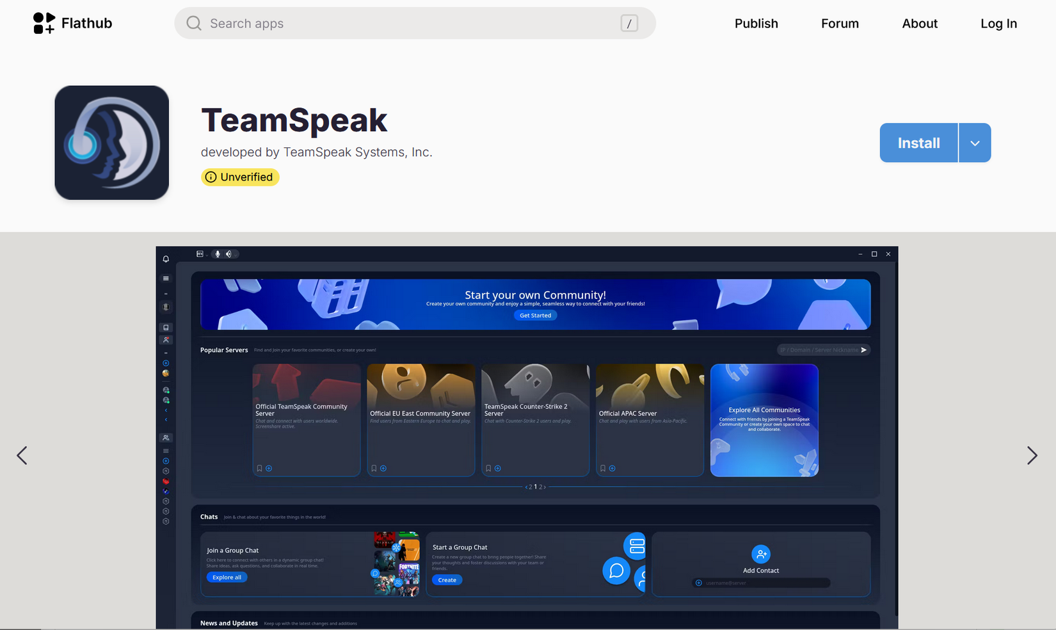Click the search magnifier icon

coord(194,24)
